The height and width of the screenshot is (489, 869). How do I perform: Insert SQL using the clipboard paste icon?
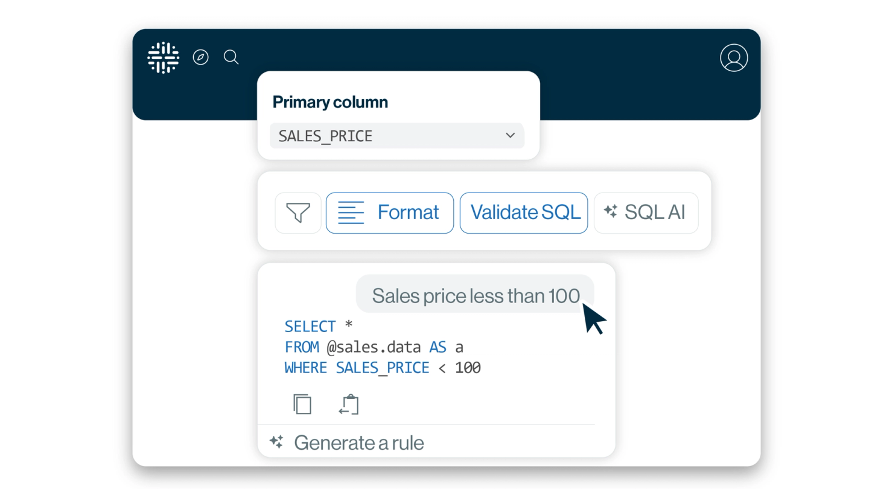pyautogui.click(x=349, y=404)
